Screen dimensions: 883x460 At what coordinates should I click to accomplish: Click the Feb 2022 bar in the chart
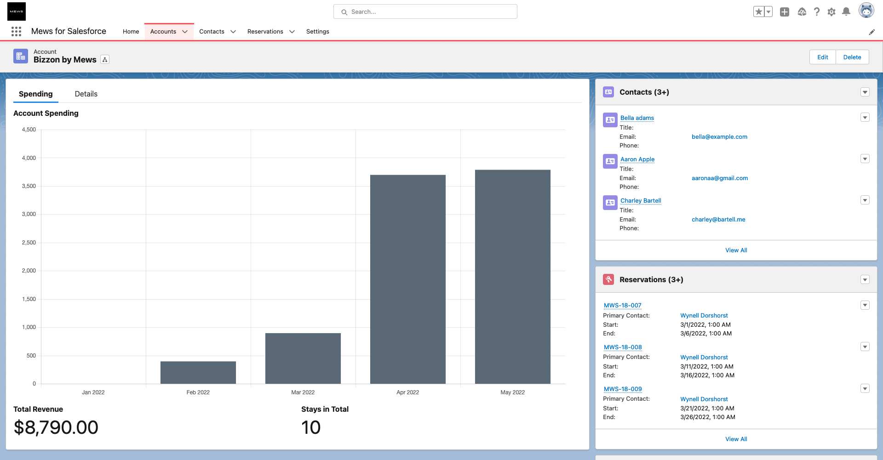pos(198,372)
